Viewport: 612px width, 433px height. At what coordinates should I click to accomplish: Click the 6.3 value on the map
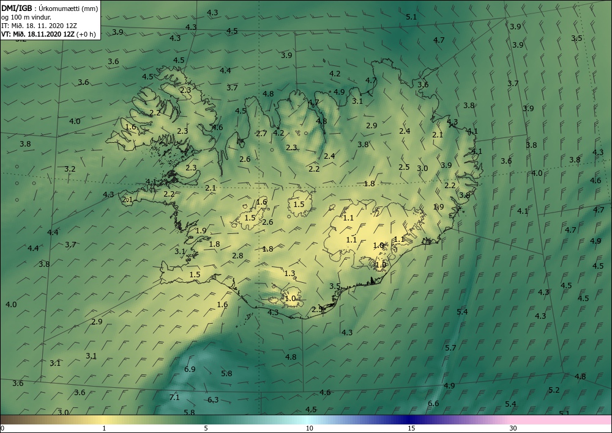click(213, 399)
